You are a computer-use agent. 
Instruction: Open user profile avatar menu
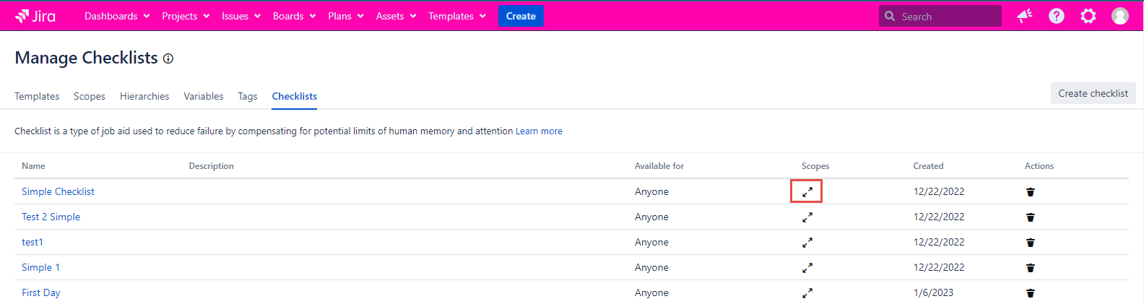tap(1119, 16)
